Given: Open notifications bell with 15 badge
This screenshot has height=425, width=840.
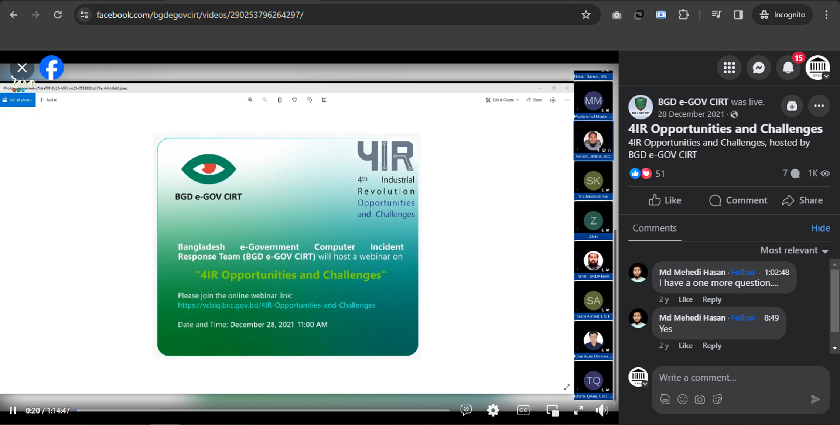Looking at the screenshot, I should pyautogui.click(x=788, y=68).
